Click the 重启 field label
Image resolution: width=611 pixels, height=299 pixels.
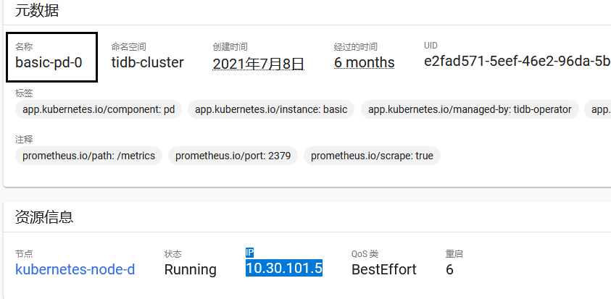pyautogui.click(x=454, y=254)
